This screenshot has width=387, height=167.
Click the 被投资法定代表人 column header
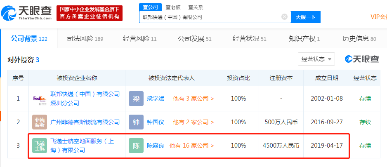172,78
